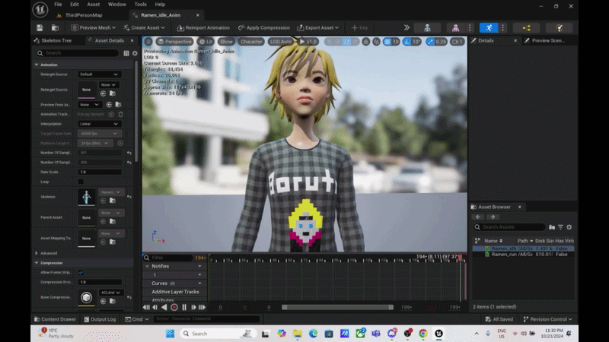Click the Save asset icon in the toolbar
The height and width of the screenshot is (342, 609).
(40, 28)
